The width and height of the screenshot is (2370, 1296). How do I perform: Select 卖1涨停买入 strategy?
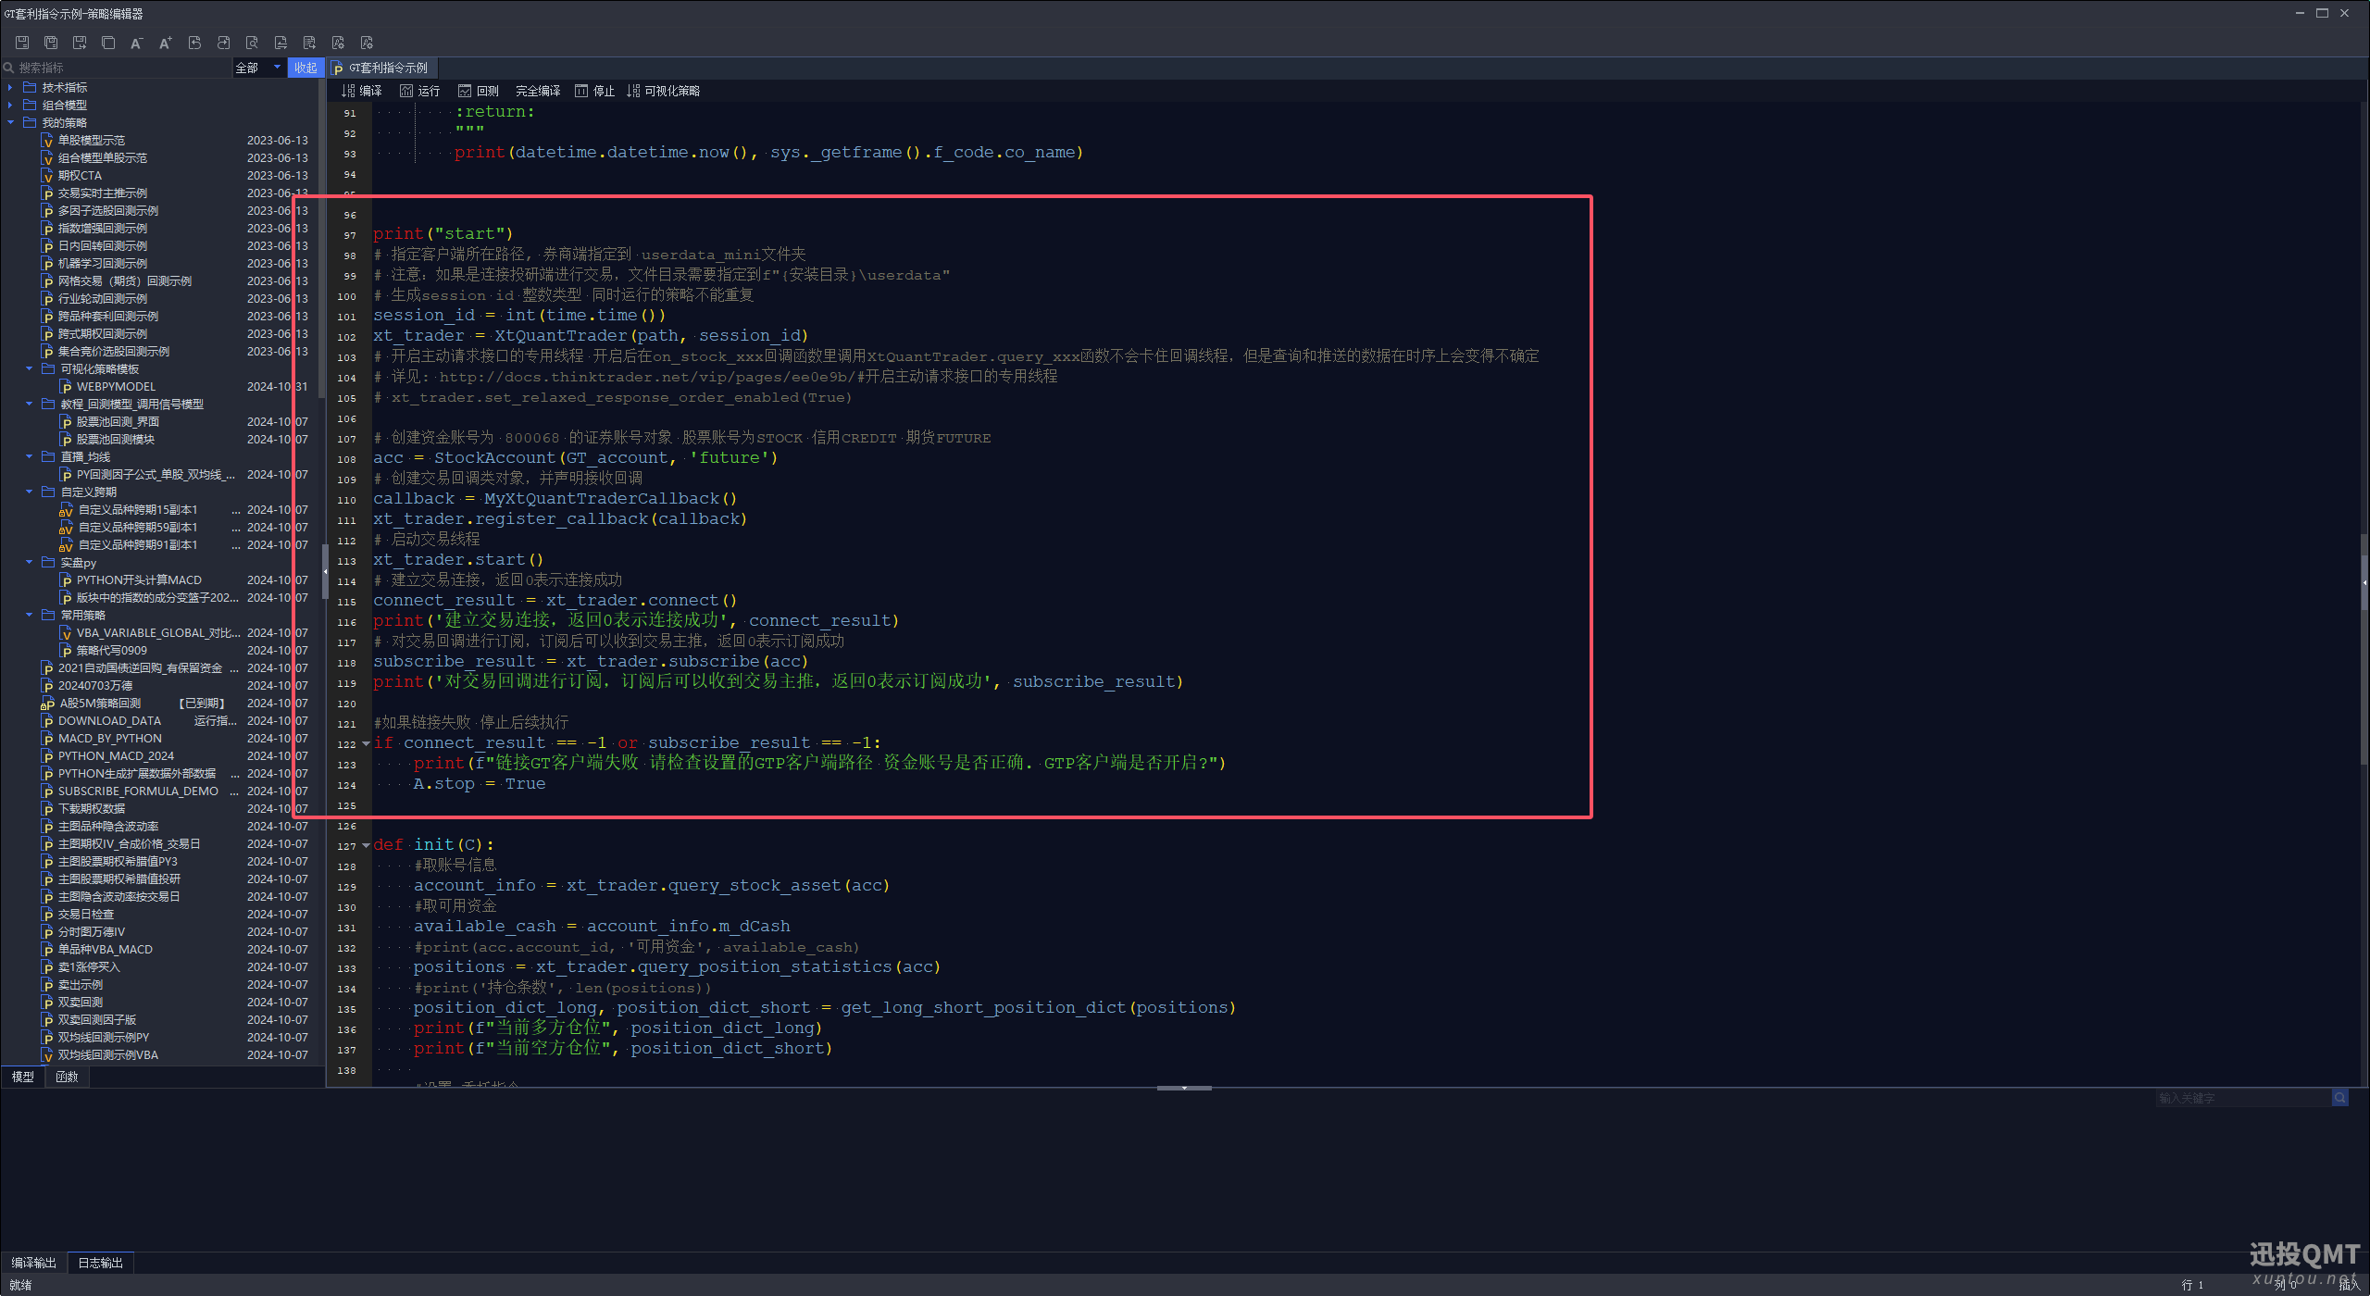click(89, 967)
